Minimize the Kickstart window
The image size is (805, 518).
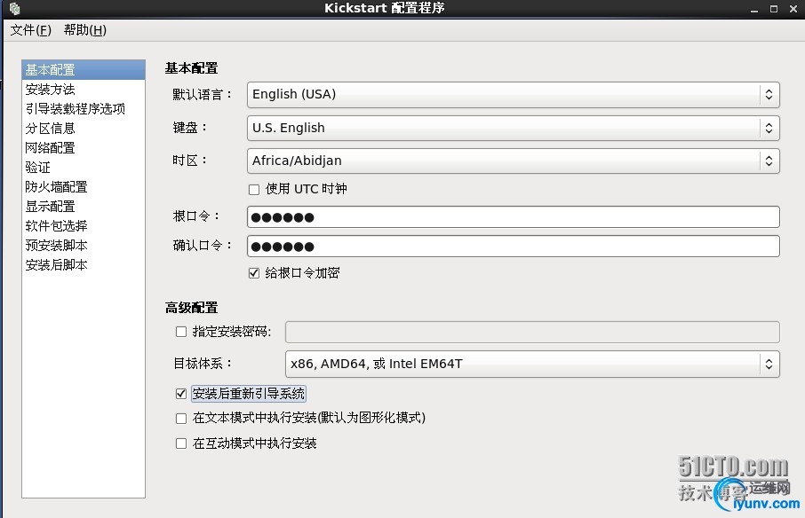point(754,9)
